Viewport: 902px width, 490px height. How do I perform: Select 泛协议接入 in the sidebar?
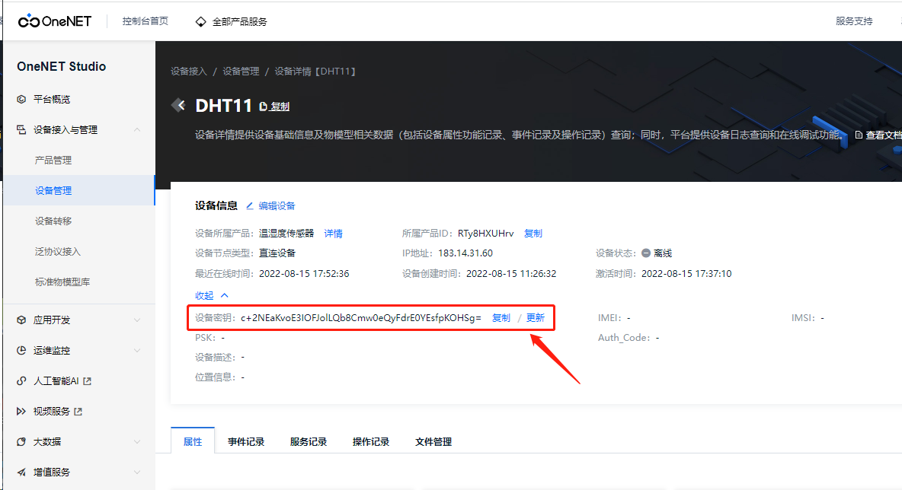coord(58,252)
